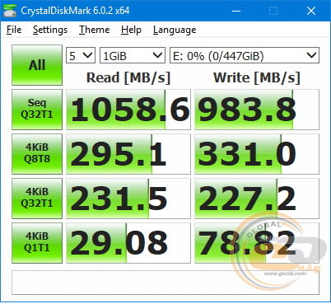Expand the E: drive selection dropdown
The height and width of the screenshot is (304, 331).
click(245, 55)
